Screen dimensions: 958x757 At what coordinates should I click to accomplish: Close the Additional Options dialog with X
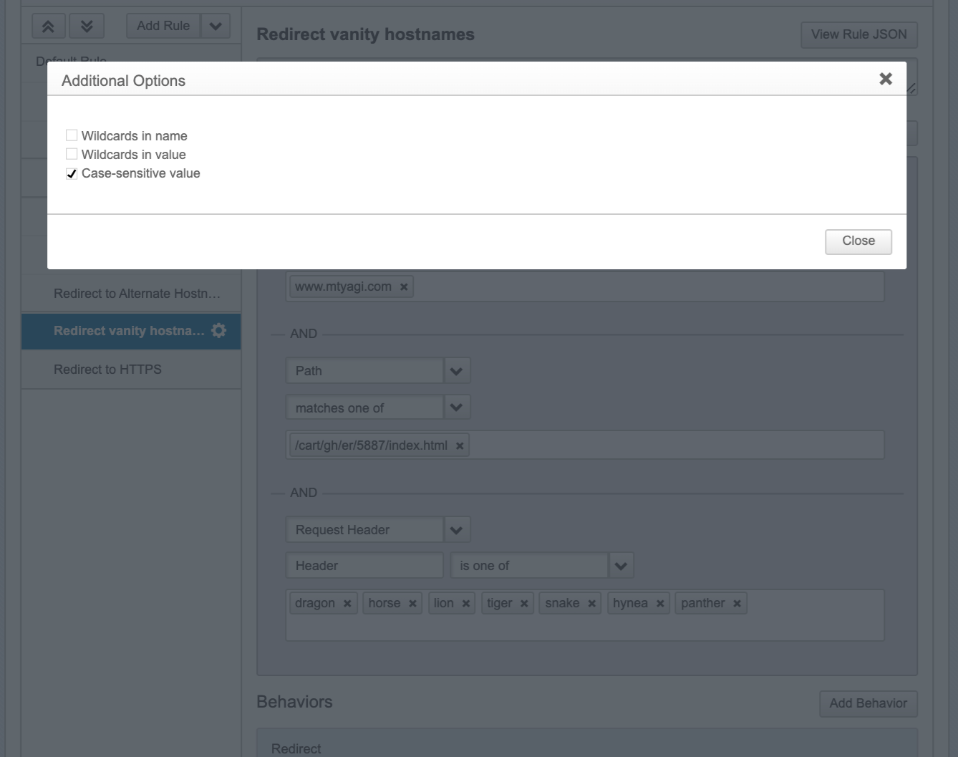click(x=885, y=79)
